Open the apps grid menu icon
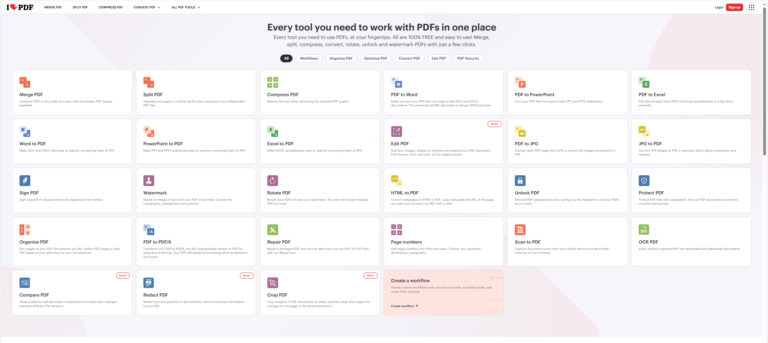The width and height of the screenshot is (768, 343). point(751,7)
